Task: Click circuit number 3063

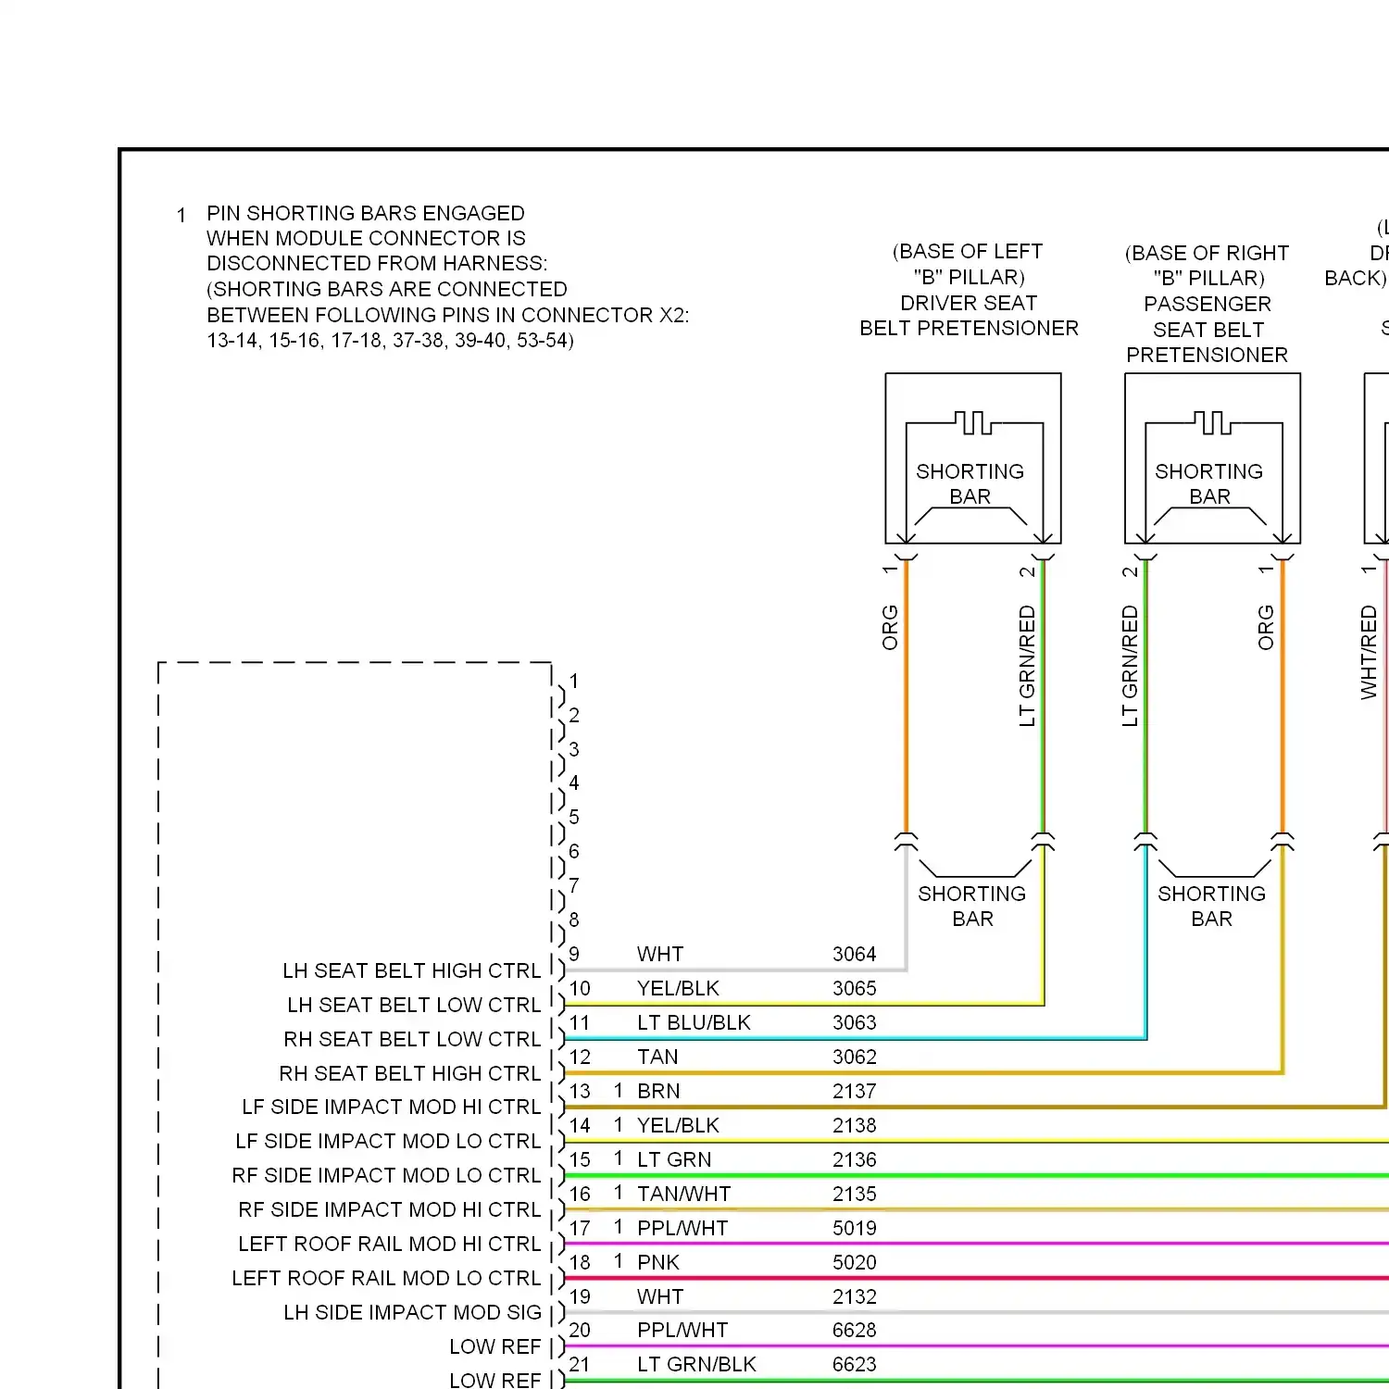Action: point(854,1022)
